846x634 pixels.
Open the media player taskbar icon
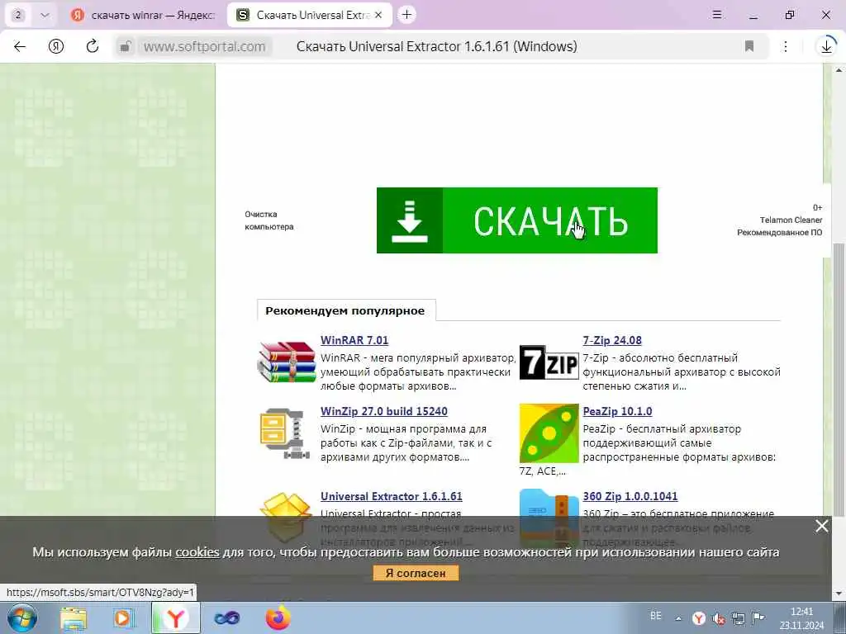pos(124,617)
